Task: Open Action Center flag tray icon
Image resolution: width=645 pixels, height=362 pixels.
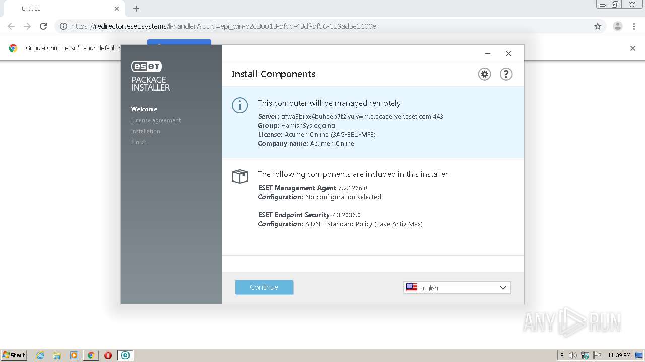Action: tap(597, 355)
